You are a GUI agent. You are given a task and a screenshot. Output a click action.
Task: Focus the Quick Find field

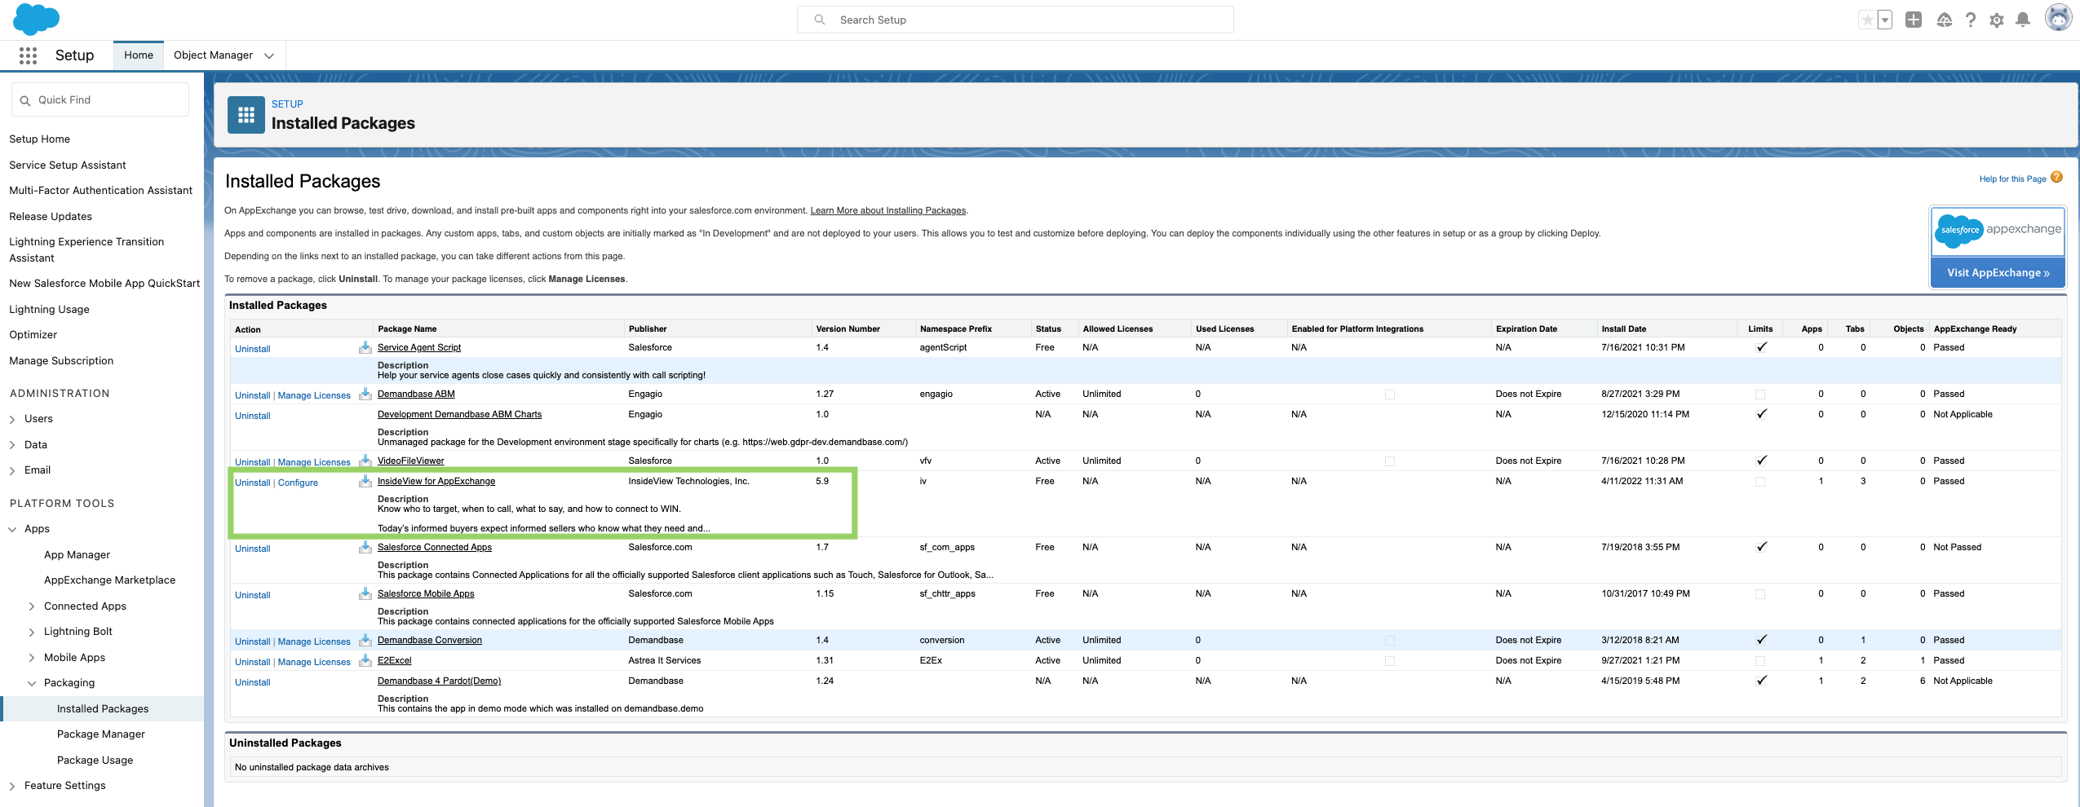click(100, 99)
